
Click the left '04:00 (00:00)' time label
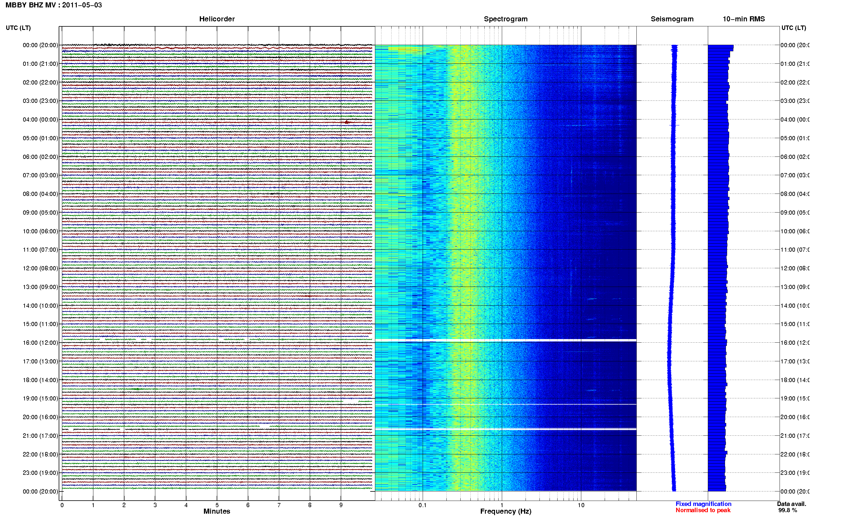[x=40, y=119]
